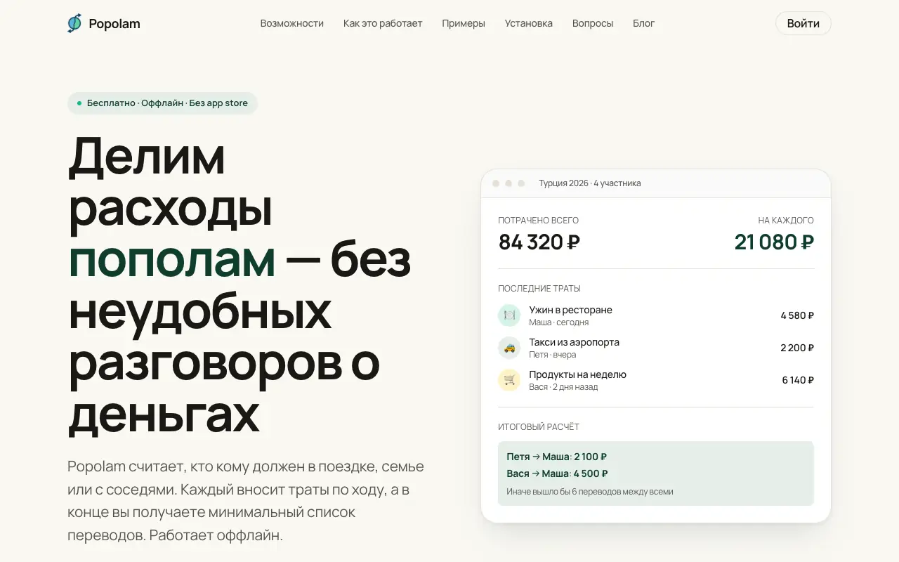The image size is (899, 562).
Task: Click the НА КАЖДОГО label
Action: (x=786, y=221)
